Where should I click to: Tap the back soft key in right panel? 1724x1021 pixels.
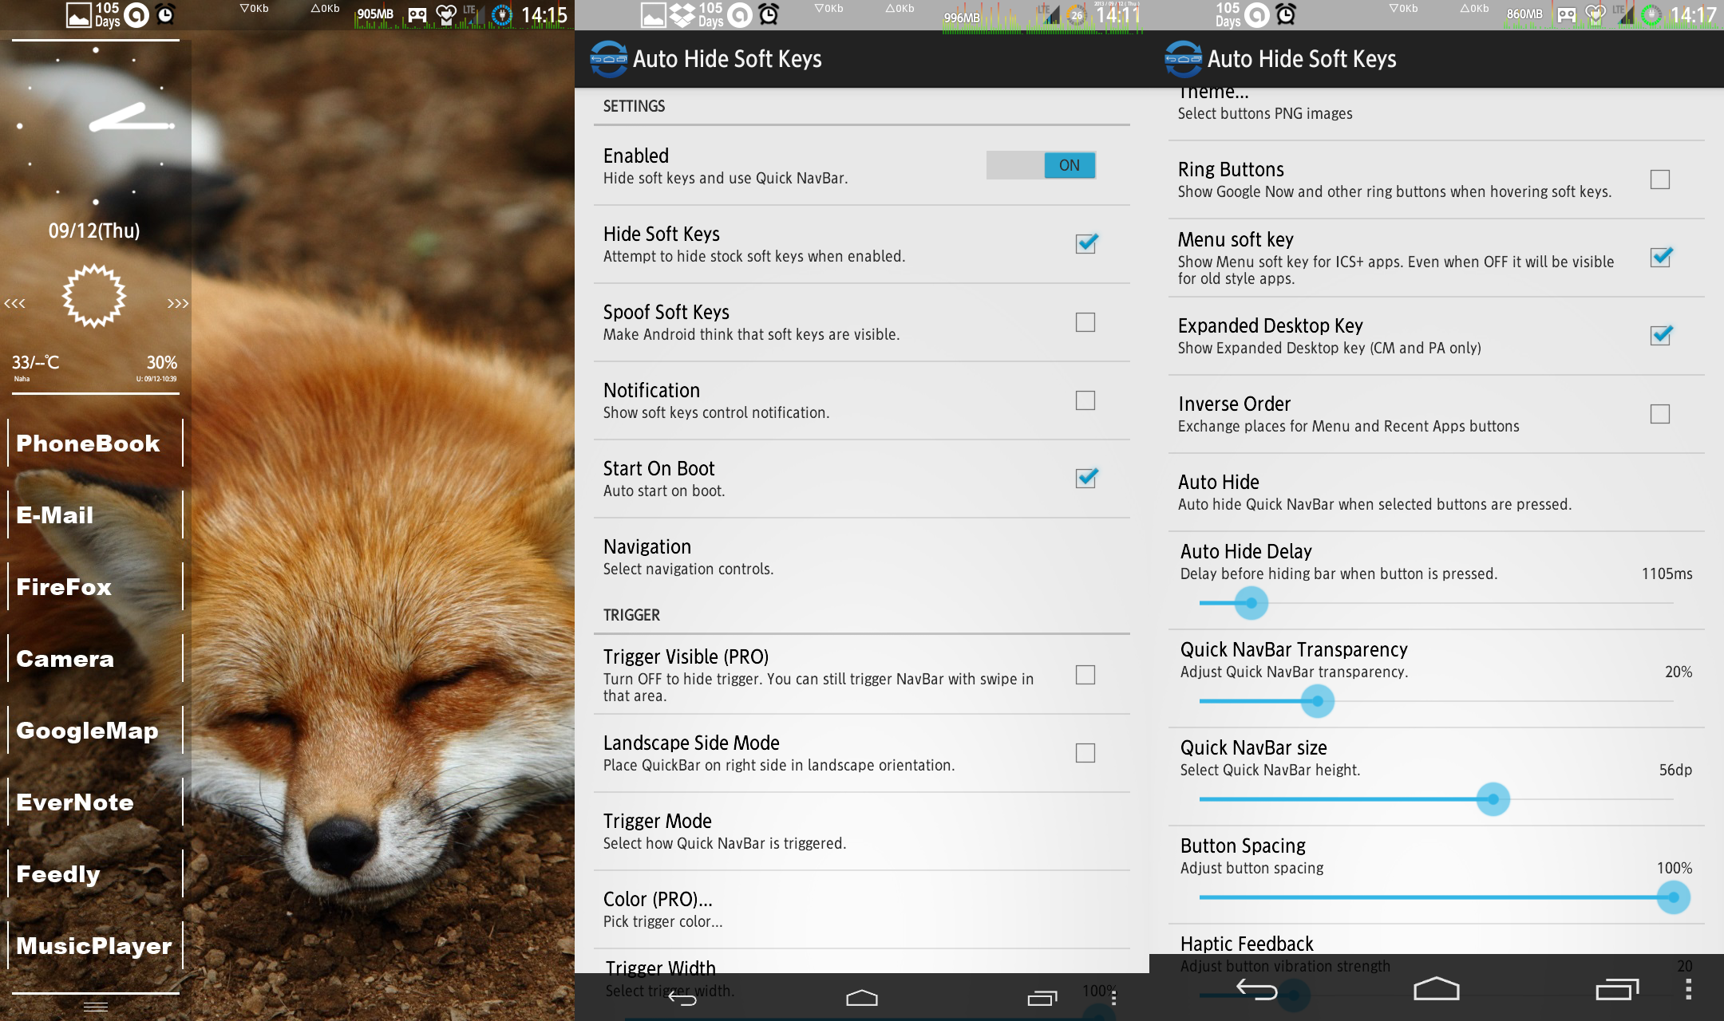[1257, 990]
